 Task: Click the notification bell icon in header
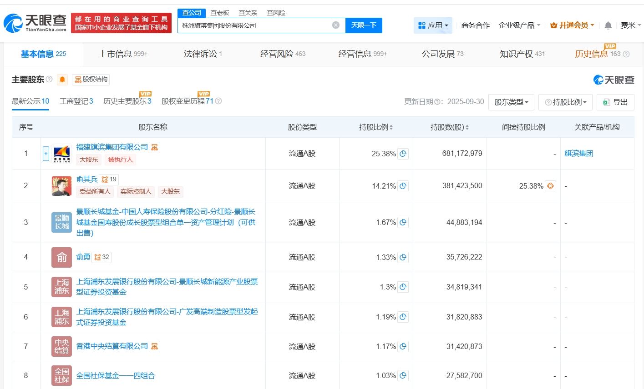tap(608, 25)
